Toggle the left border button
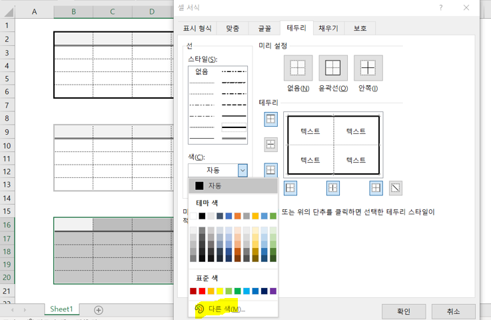The image size is (491, 320). 290,188
